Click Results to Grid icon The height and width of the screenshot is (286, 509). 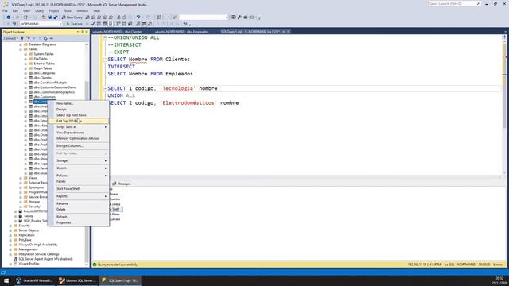144,24
